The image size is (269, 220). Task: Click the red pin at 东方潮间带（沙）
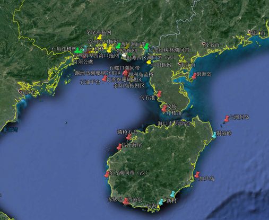click(x=107, y=174)
